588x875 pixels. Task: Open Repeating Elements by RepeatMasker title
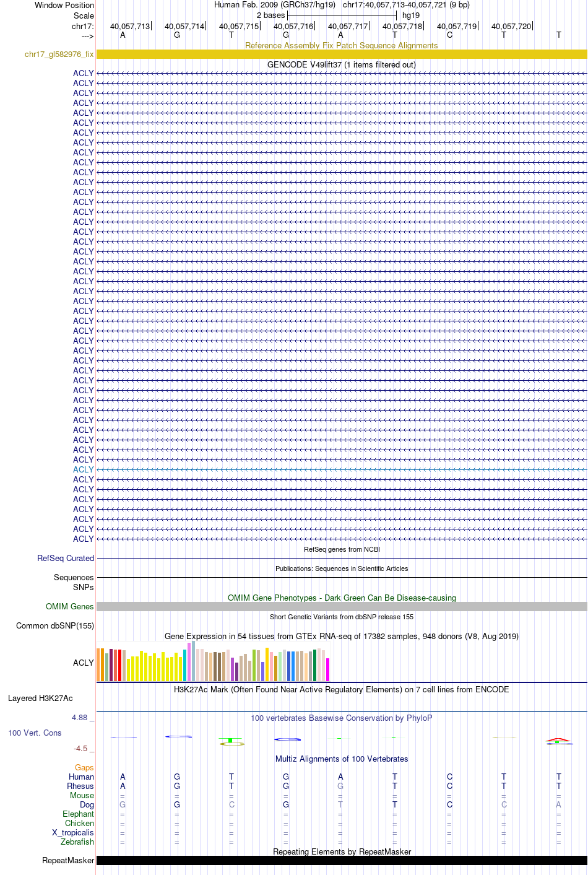(342, 851)
